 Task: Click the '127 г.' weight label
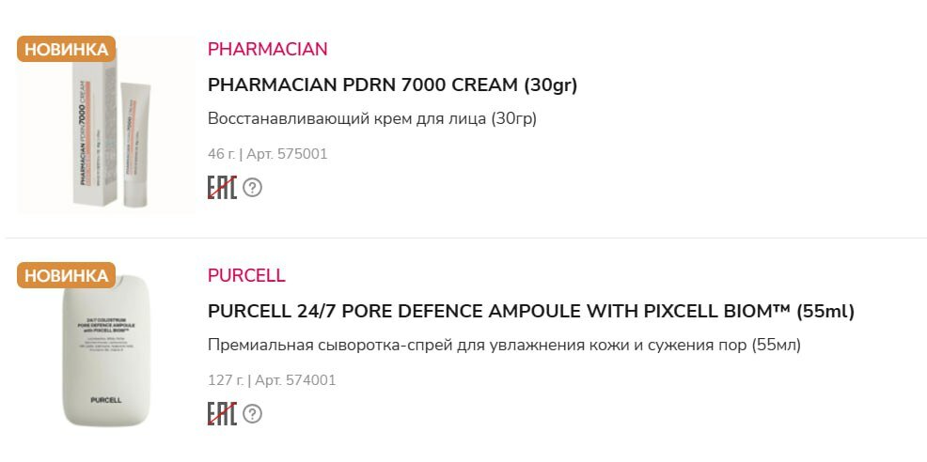coord(226,380)
